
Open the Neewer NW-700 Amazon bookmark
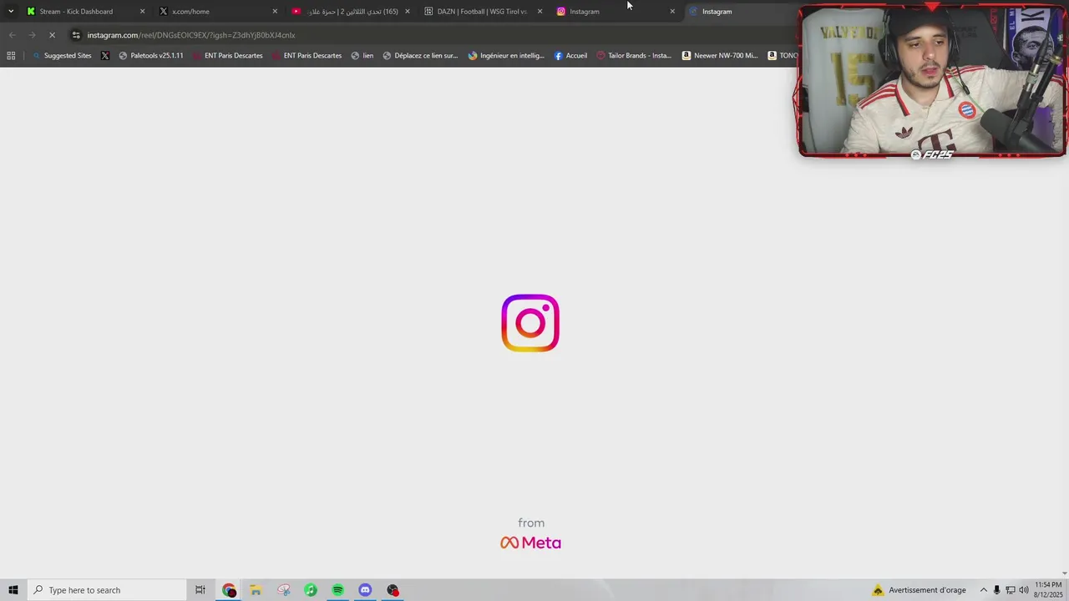719,56
